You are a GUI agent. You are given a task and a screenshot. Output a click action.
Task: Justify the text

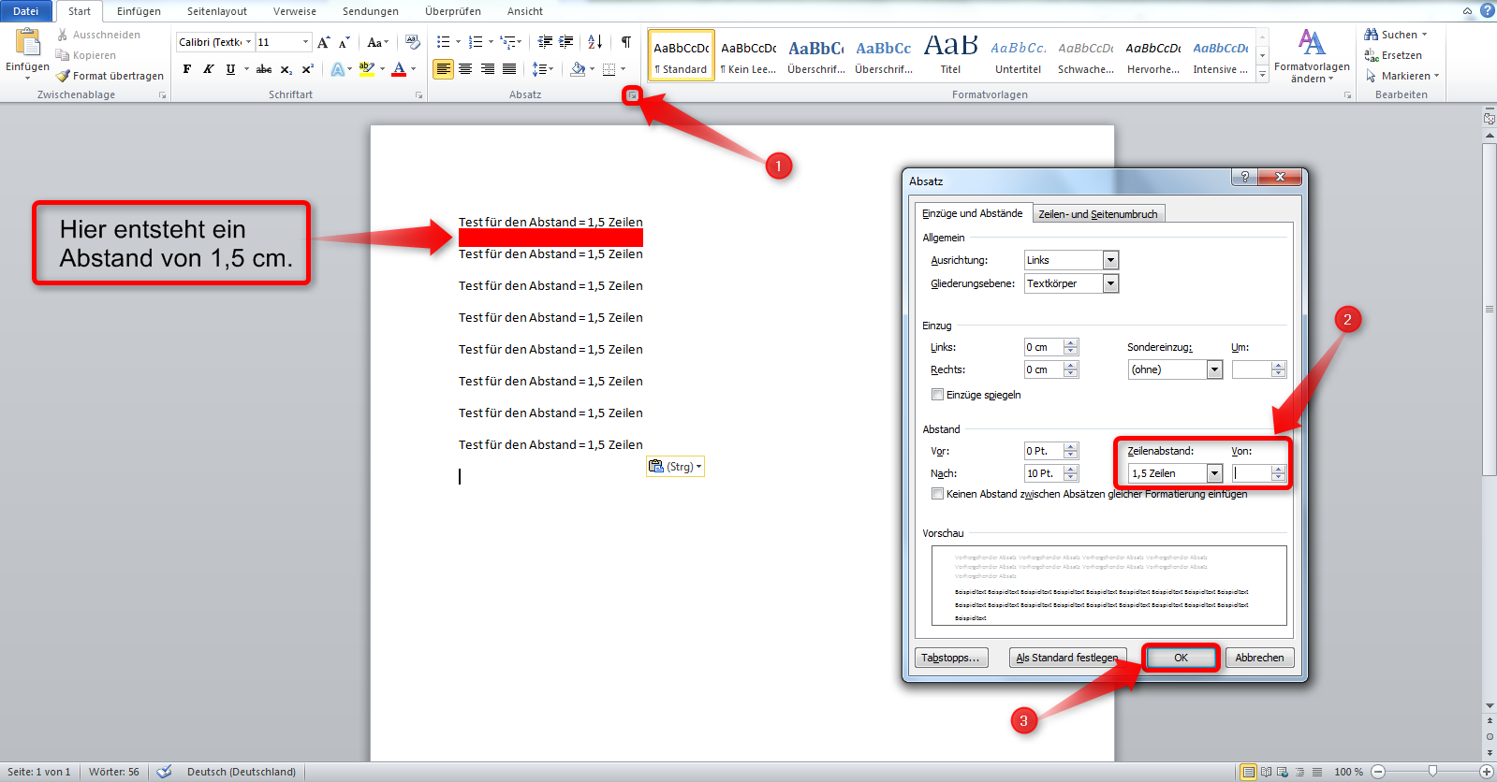(x=509, y=69)
